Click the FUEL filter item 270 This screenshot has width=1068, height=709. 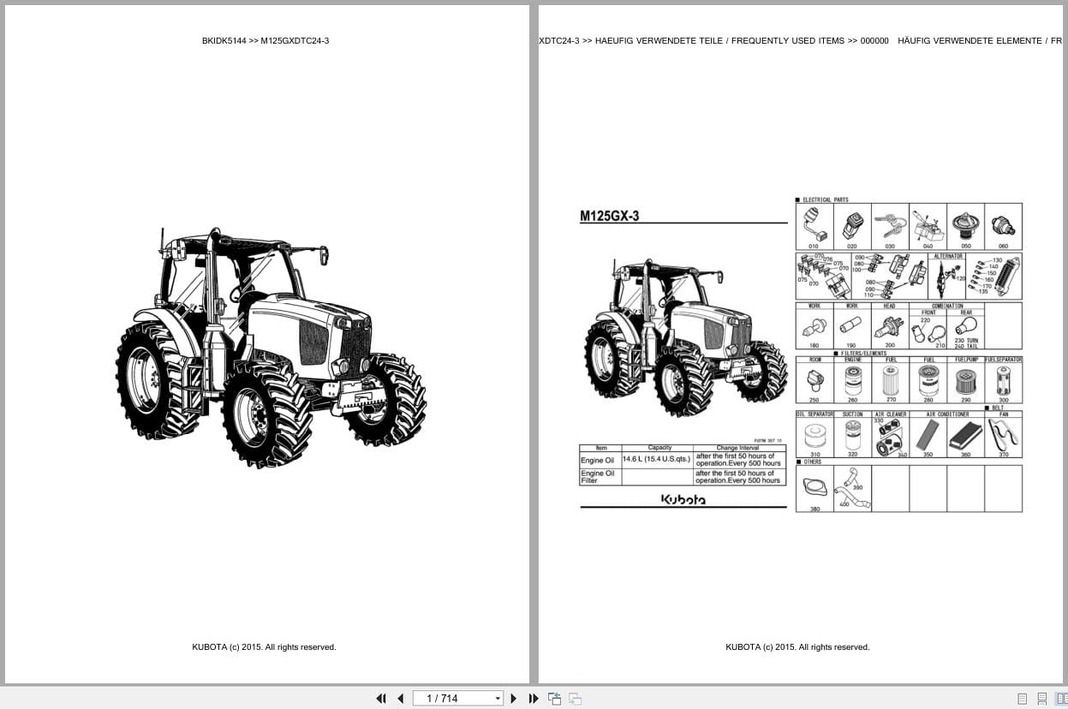pyautogui.click(x=890, y=380)
